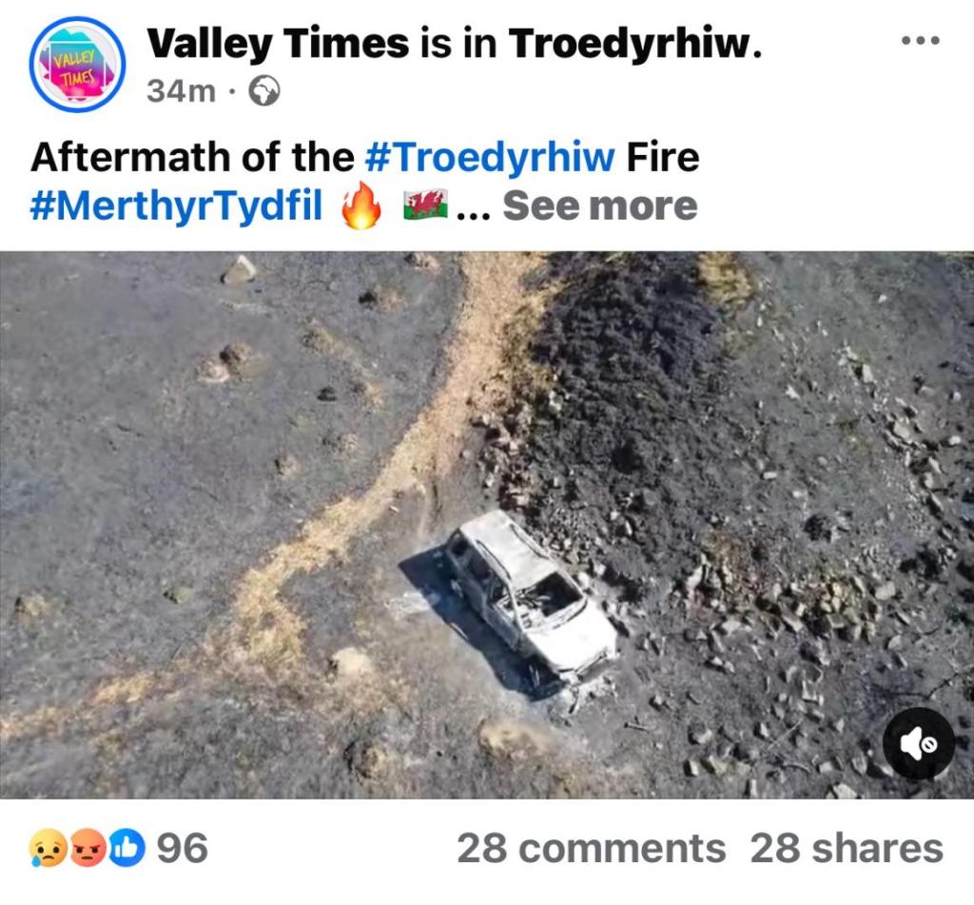Click the angry reaction emoji
Viewport: 974px width, 905px height.
click(88, 848)
